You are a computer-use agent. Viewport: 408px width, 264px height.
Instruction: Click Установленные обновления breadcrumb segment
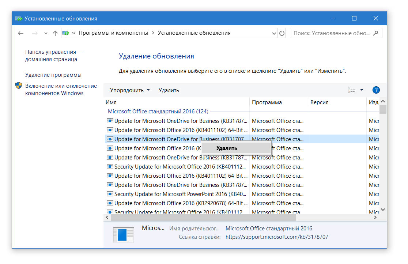tap(194, 33)
